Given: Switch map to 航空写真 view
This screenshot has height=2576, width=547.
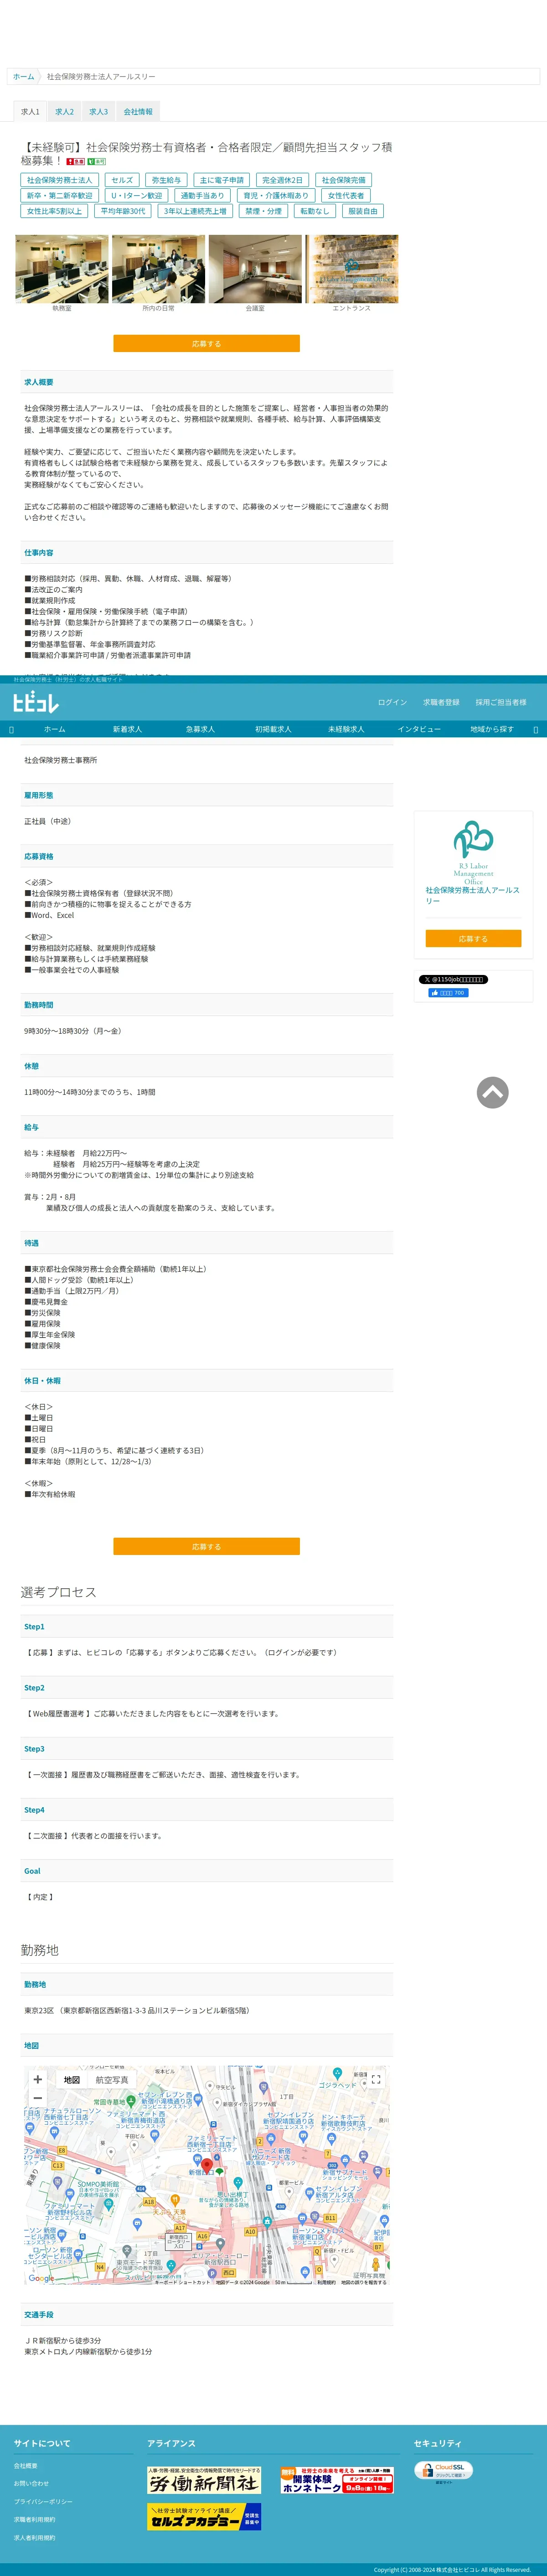Looking at the screenshot, I should (112, 2080).
